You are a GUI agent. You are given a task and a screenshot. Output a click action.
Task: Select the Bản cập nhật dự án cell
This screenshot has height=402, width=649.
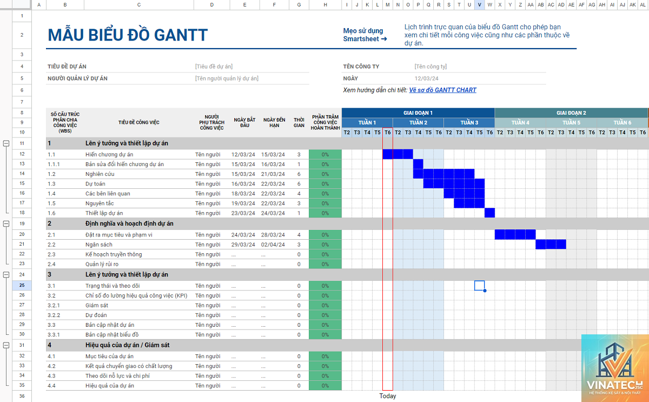(139, 325)
